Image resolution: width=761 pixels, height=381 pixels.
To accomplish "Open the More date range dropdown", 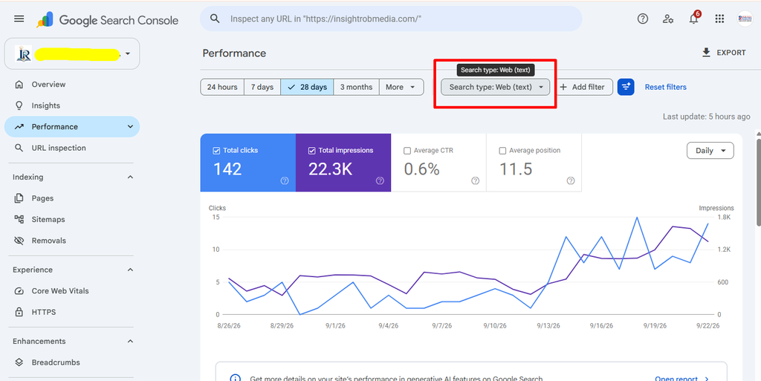I will (x=401, y=87).
